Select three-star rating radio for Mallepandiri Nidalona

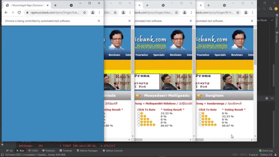(139, 119)
